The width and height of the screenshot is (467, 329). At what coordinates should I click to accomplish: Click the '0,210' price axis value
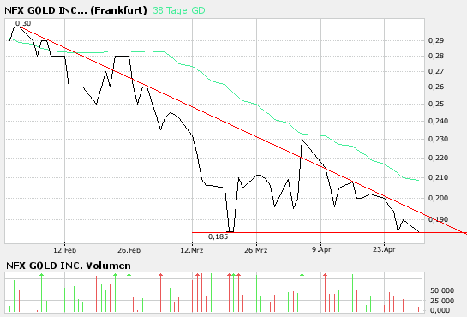438,177
